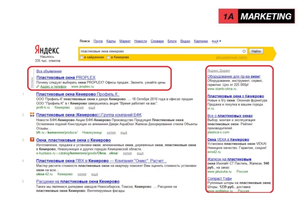Click the www.stanki-okna.ru ad URL

(222, 89)
